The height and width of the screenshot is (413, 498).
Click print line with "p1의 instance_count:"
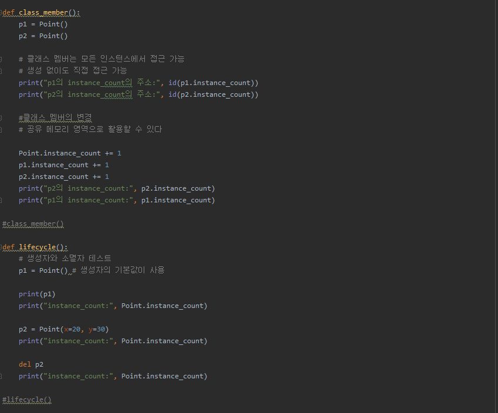[117, 201]
